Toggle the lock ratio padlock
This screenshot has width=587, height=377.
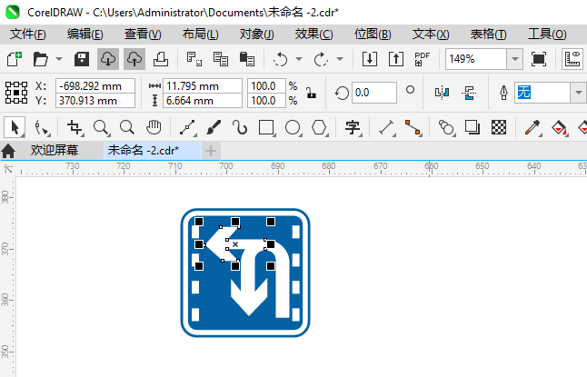coord(311,94)
